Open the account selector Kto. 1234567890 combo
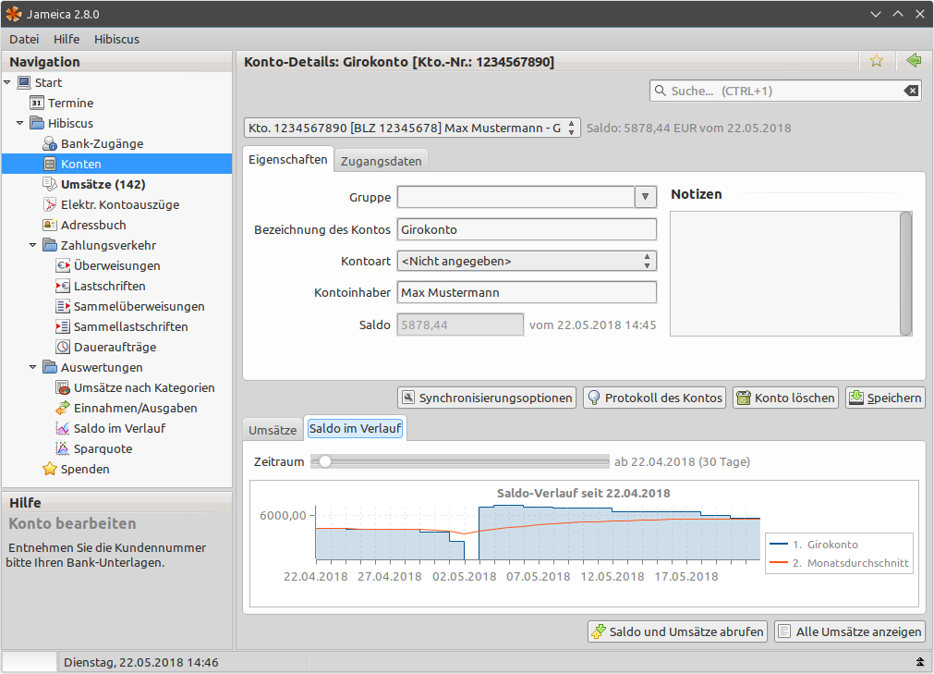 pyautogui.click(x=411, y=128)
